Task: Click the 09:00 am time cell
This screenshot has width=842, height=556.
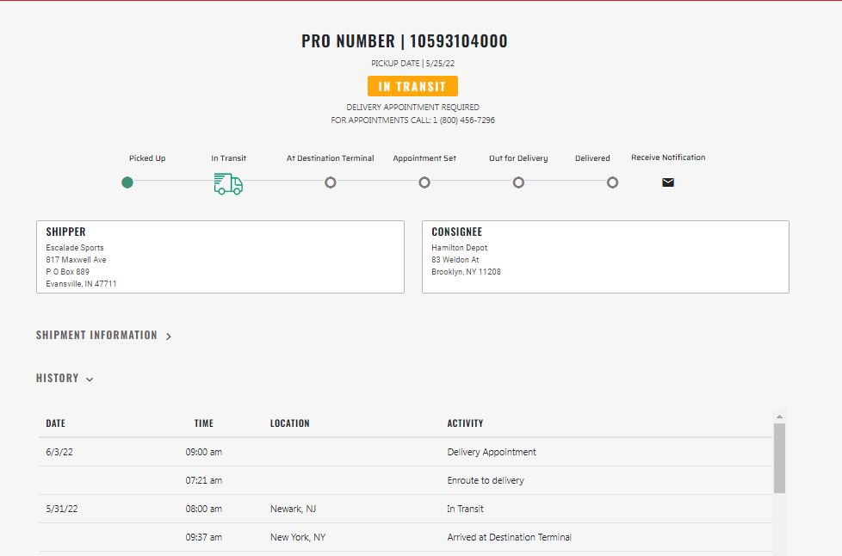Action: coord(203,452)
